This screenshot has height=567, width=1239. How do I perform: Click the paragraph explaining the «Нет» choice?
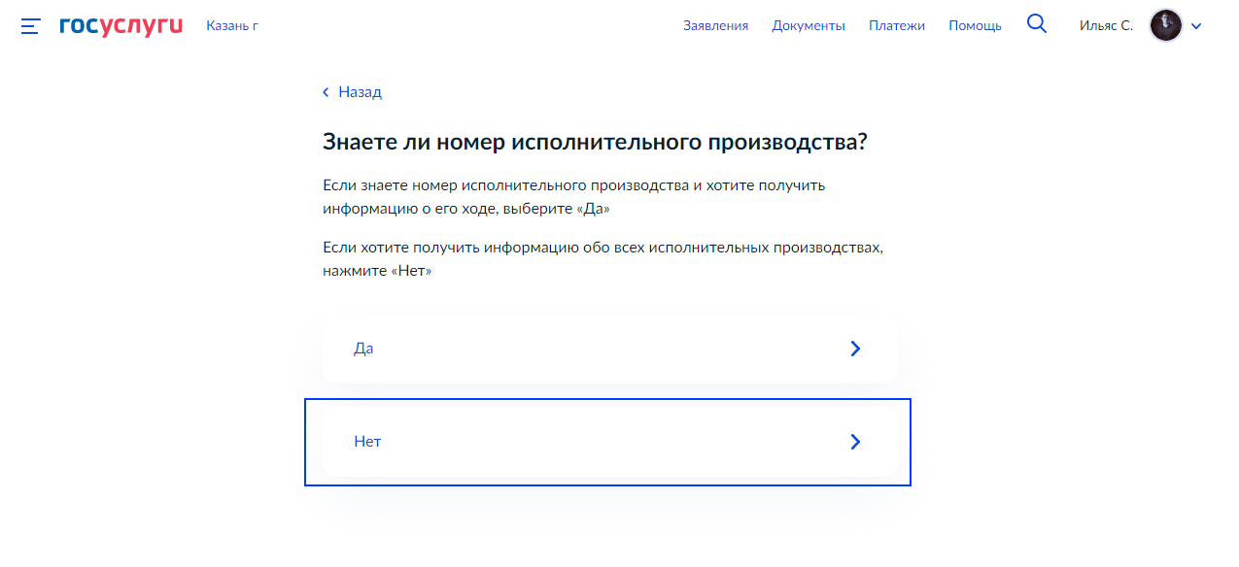pos(602,259)
